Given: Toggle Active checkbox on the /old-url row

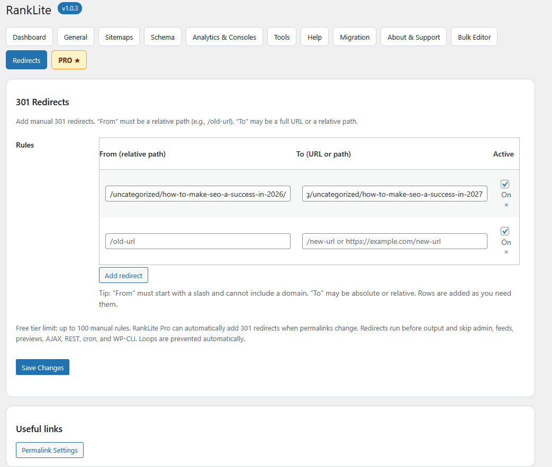Looking at the screenshot, I should click(505, 231).
